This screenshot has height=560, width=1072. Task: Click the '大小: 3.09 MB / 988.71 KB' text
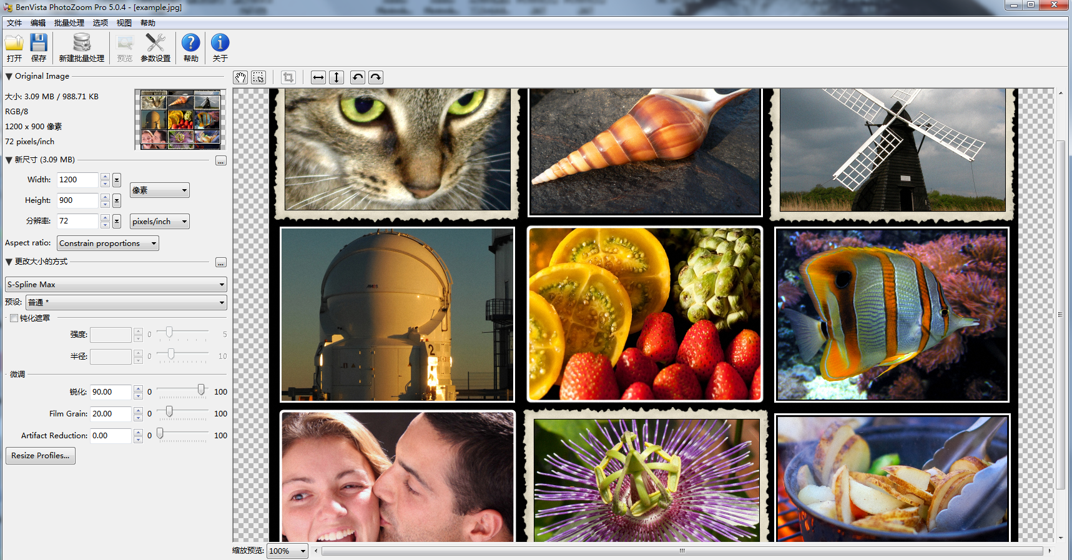[52, 97]
